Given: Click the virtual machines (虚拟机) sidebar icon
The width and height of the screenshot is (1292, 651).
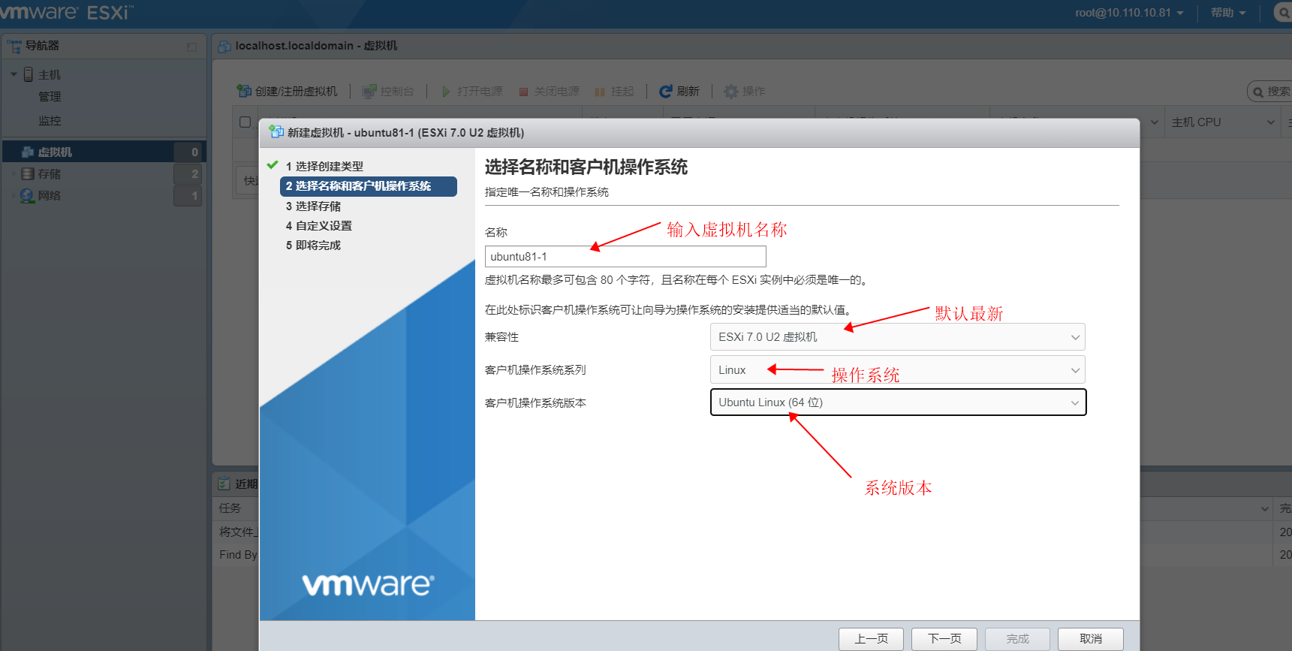Looking at the screenshot, I should coord(28,152).
